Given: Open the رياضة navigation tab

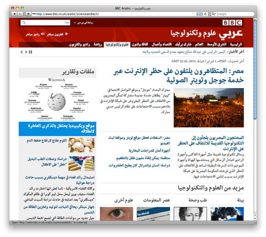Looking at the screenshot, I should (x=98, y=44).
